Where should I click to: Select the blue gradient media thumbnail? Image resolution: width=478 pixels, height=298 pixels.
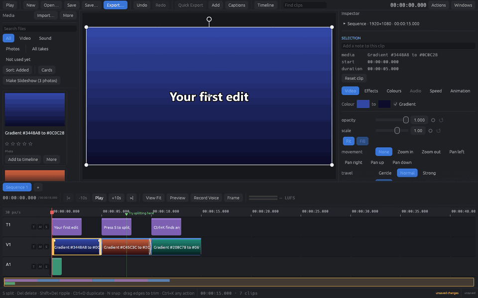[35, 110]
